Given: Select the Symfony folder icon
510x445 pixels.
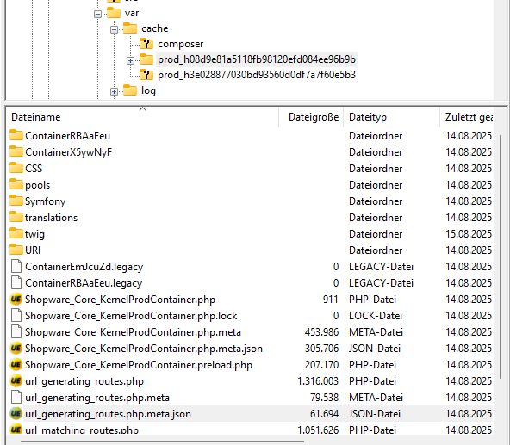Looking at the screenshot, I should (x=16, y=201).
